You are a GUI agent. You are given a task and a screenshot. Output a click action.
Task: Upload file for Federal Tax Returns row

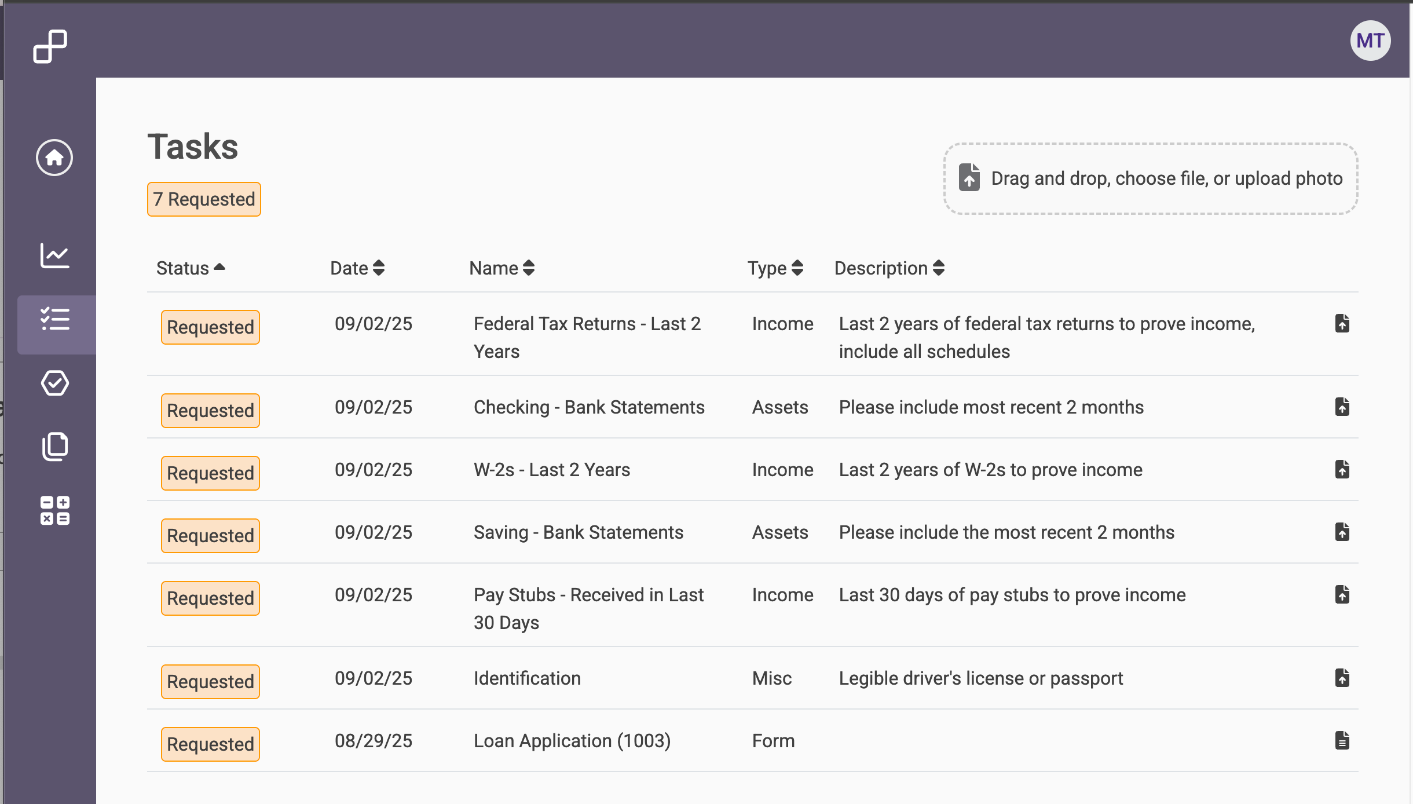click(1342, 323)
